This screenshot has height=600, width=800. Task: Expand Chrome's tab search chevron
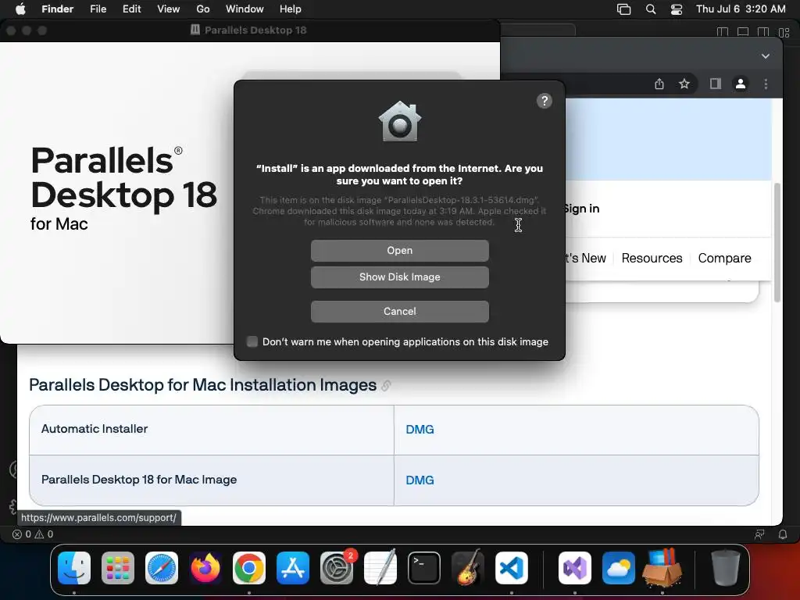(766, 56)
